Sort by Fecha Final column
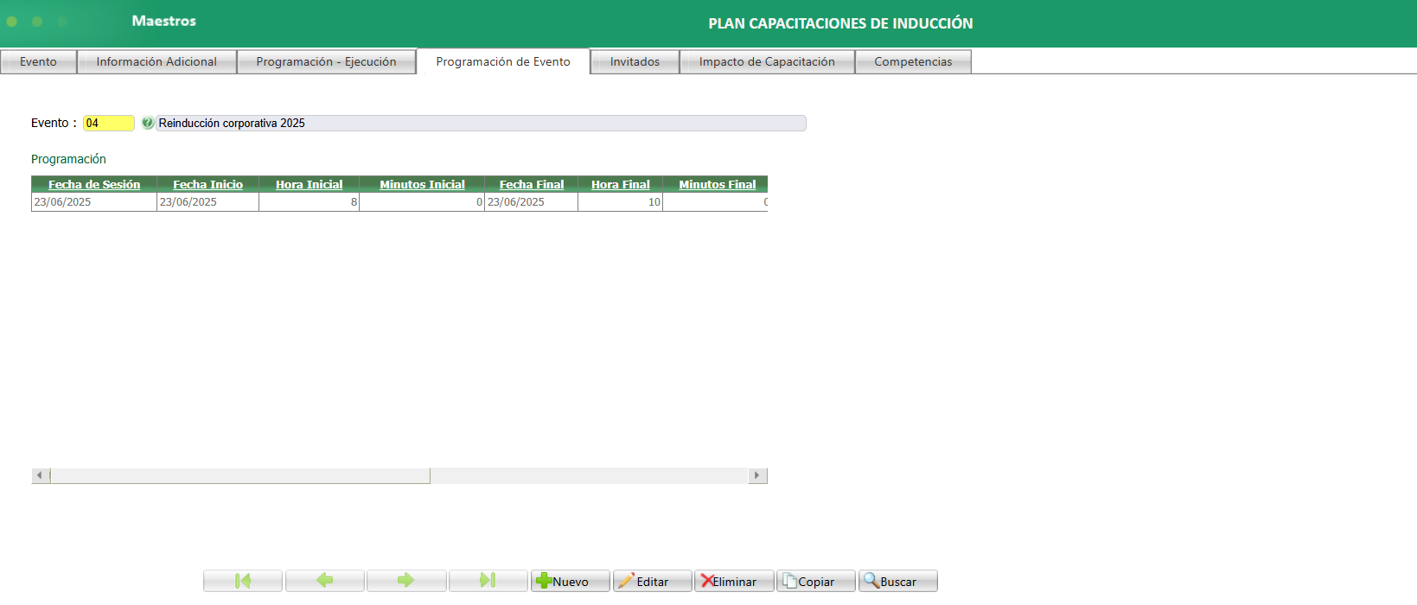This screenshot has width=1417, height=605. [532, 184]
